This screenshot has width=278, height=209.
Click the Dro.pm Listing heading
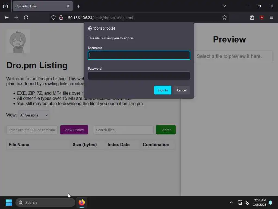click(x=37, y=65)
